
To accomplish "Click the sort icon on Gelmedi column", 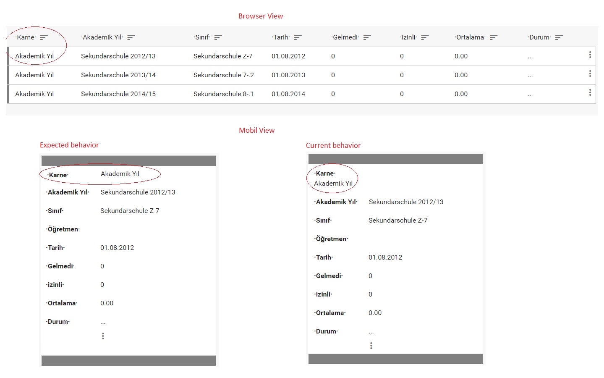I will click(366, 37).
